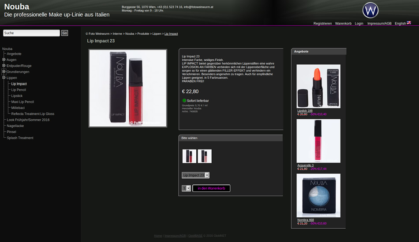419x242 pixels.
Task: Follow the Nombra 468 link
Action: (306, 220)
